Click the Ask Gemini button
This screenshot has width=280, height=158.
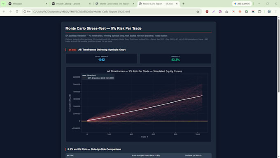click(242, 4)
